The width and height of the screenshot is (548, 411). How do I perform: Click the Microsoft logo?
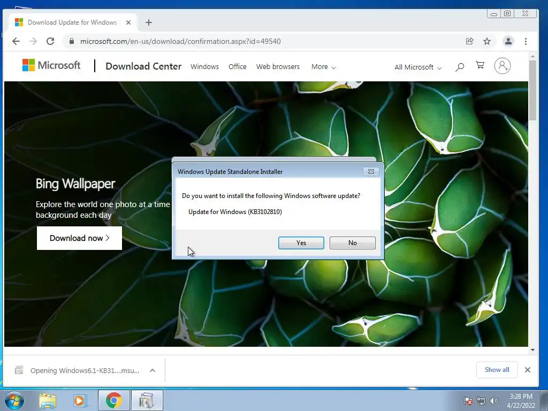[x=51, y=65]
